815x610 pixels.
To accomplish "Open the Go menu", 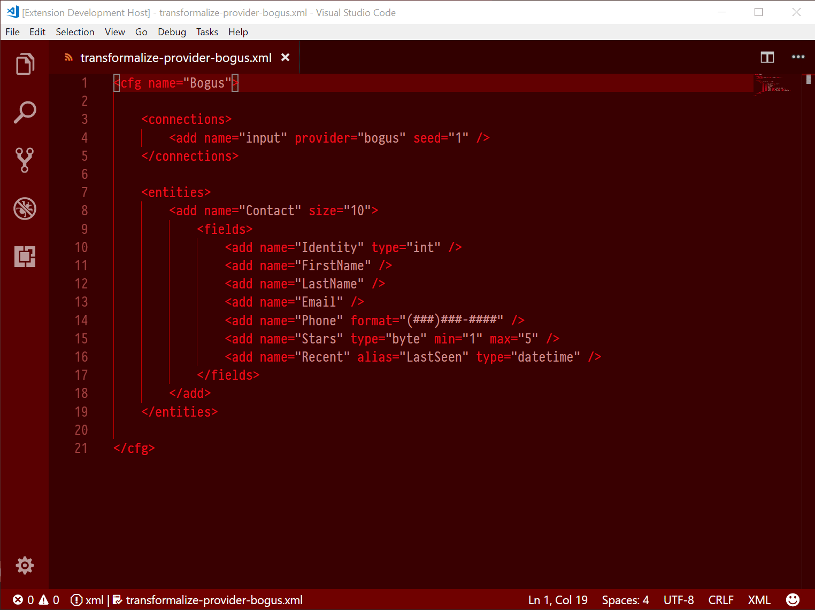I will (141, 32).
